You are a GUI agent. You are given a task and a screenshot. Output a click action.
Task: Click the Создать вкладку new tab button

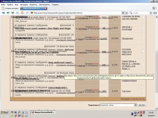(10, 8)
